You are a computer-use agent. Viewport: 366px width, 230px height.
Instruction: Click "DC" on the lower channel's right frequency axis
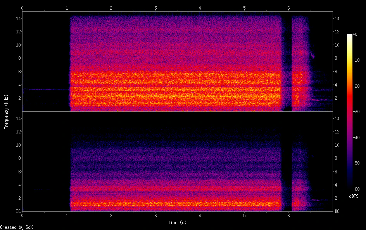pyautogui.click(x=337, y=211)
